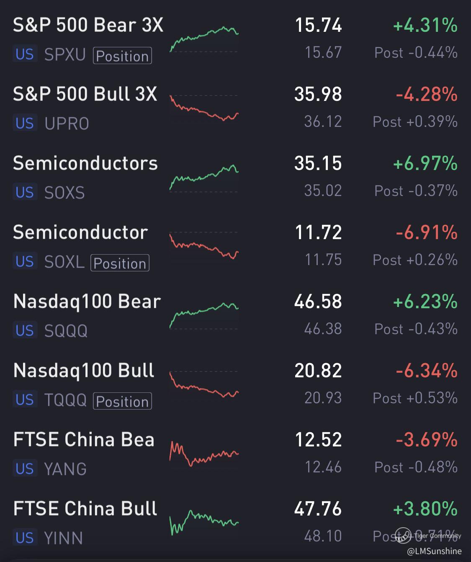Open the SPXU sparkline chart
The width and height of the screenshot is (471, 562).
(x=204, y=39)
